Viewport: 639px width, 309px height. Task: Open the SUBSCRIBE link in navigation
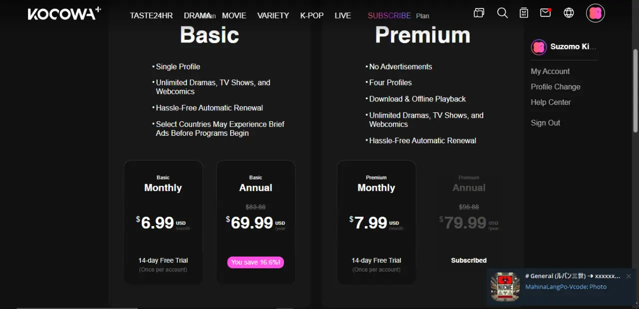(389, 15)
